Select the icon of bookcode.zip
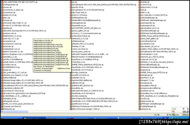Screen dimensions: 190x125 (x=2, y=46)
